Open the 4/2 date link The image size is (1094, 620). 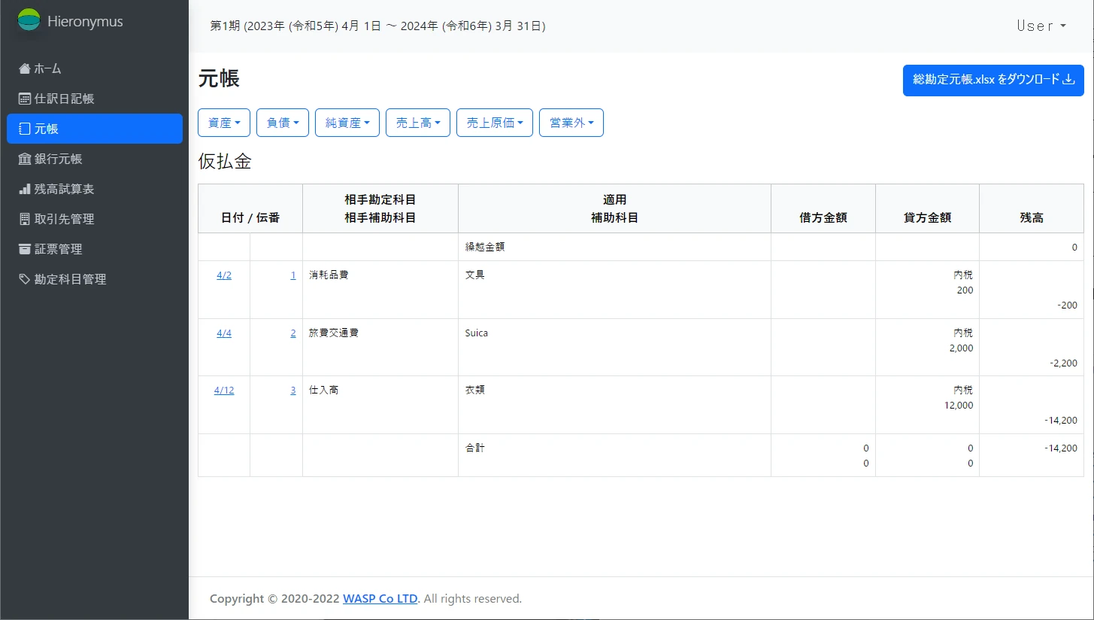224,275
